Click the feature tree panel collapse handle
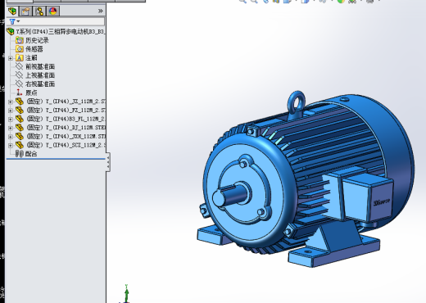 coord(108,162)
